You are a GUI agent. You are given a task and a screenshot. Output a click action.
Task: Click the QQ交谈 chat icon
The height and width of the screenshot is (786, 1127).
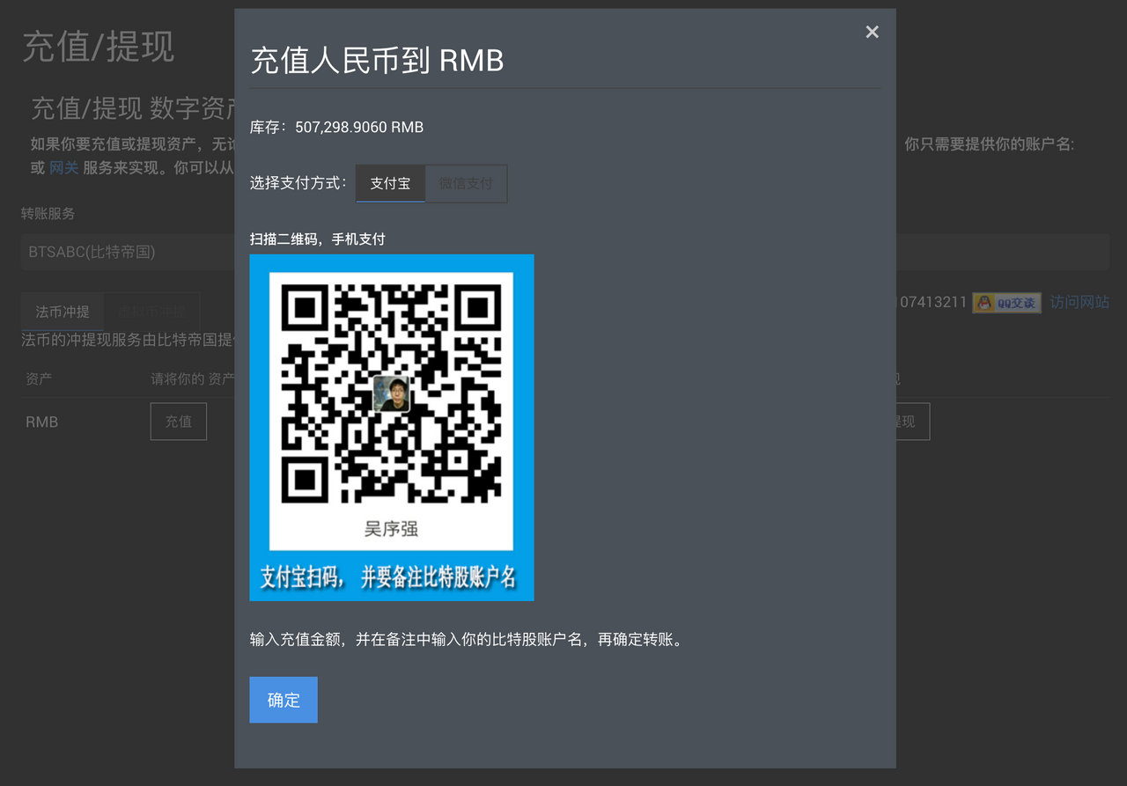[x=1006, y=303]
